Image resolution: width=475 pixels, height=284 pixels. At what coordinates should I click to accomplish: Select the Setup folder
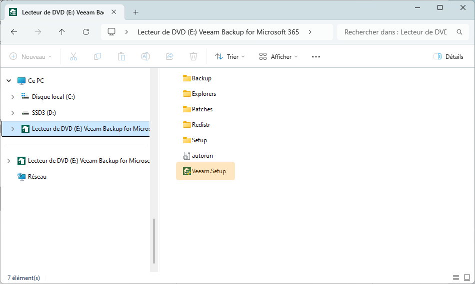pyautogui.click(x=195, y=140)
